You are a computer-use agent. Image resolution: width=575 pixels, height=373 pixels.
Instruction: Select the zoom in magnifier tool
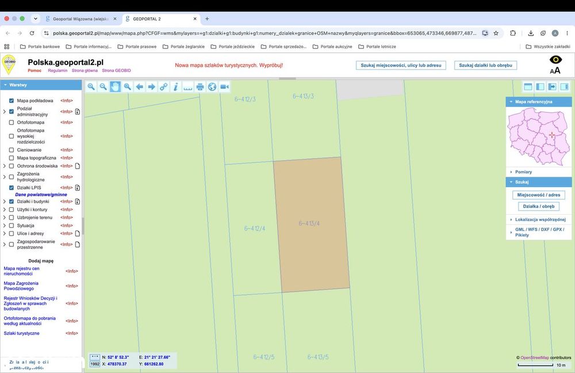pos(91,87)
